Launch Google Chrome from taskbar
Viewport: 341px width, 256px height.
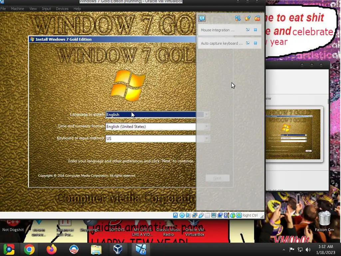[x=29, y=249]
